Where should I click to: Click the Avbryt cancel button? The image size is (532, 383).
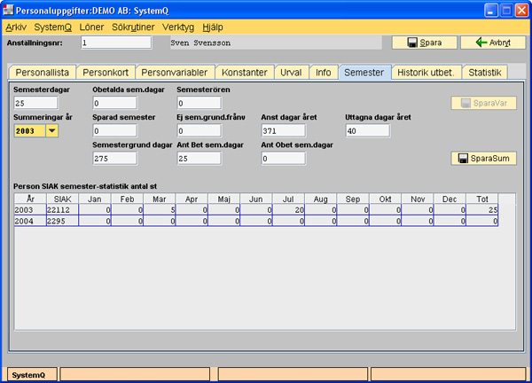point(487,43)
